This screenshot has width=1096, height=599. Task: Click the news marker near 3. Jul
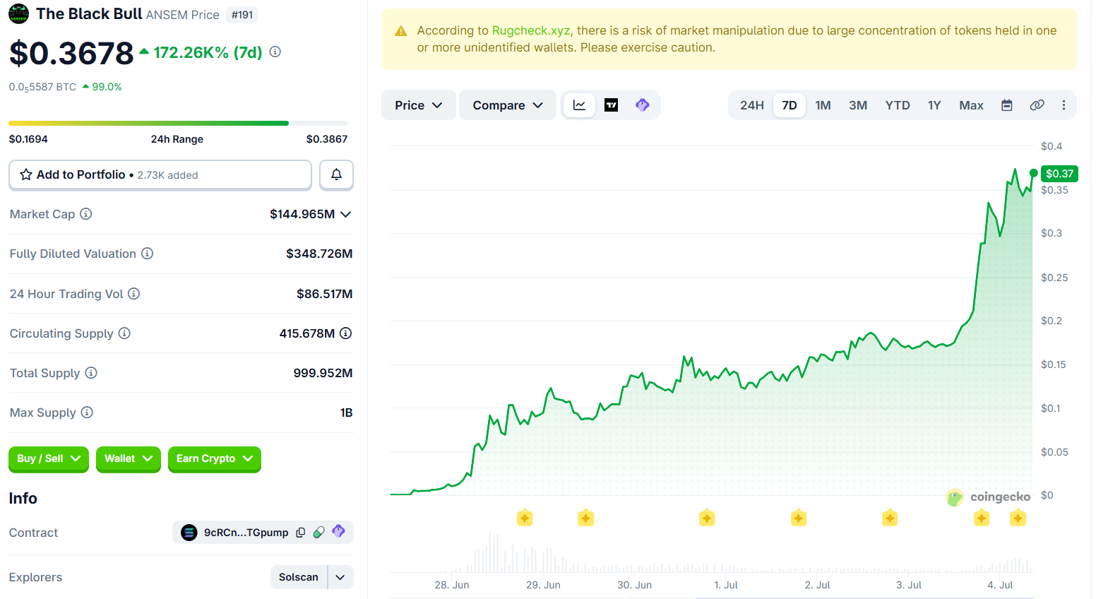tap(890, 518)
